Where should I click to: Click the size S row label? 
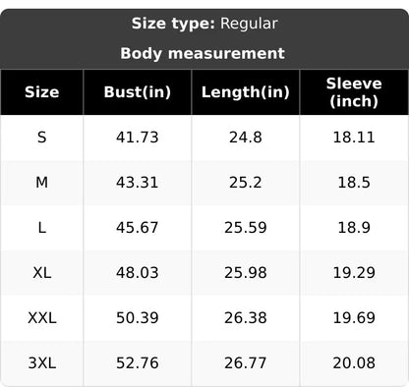coord(42,138)
